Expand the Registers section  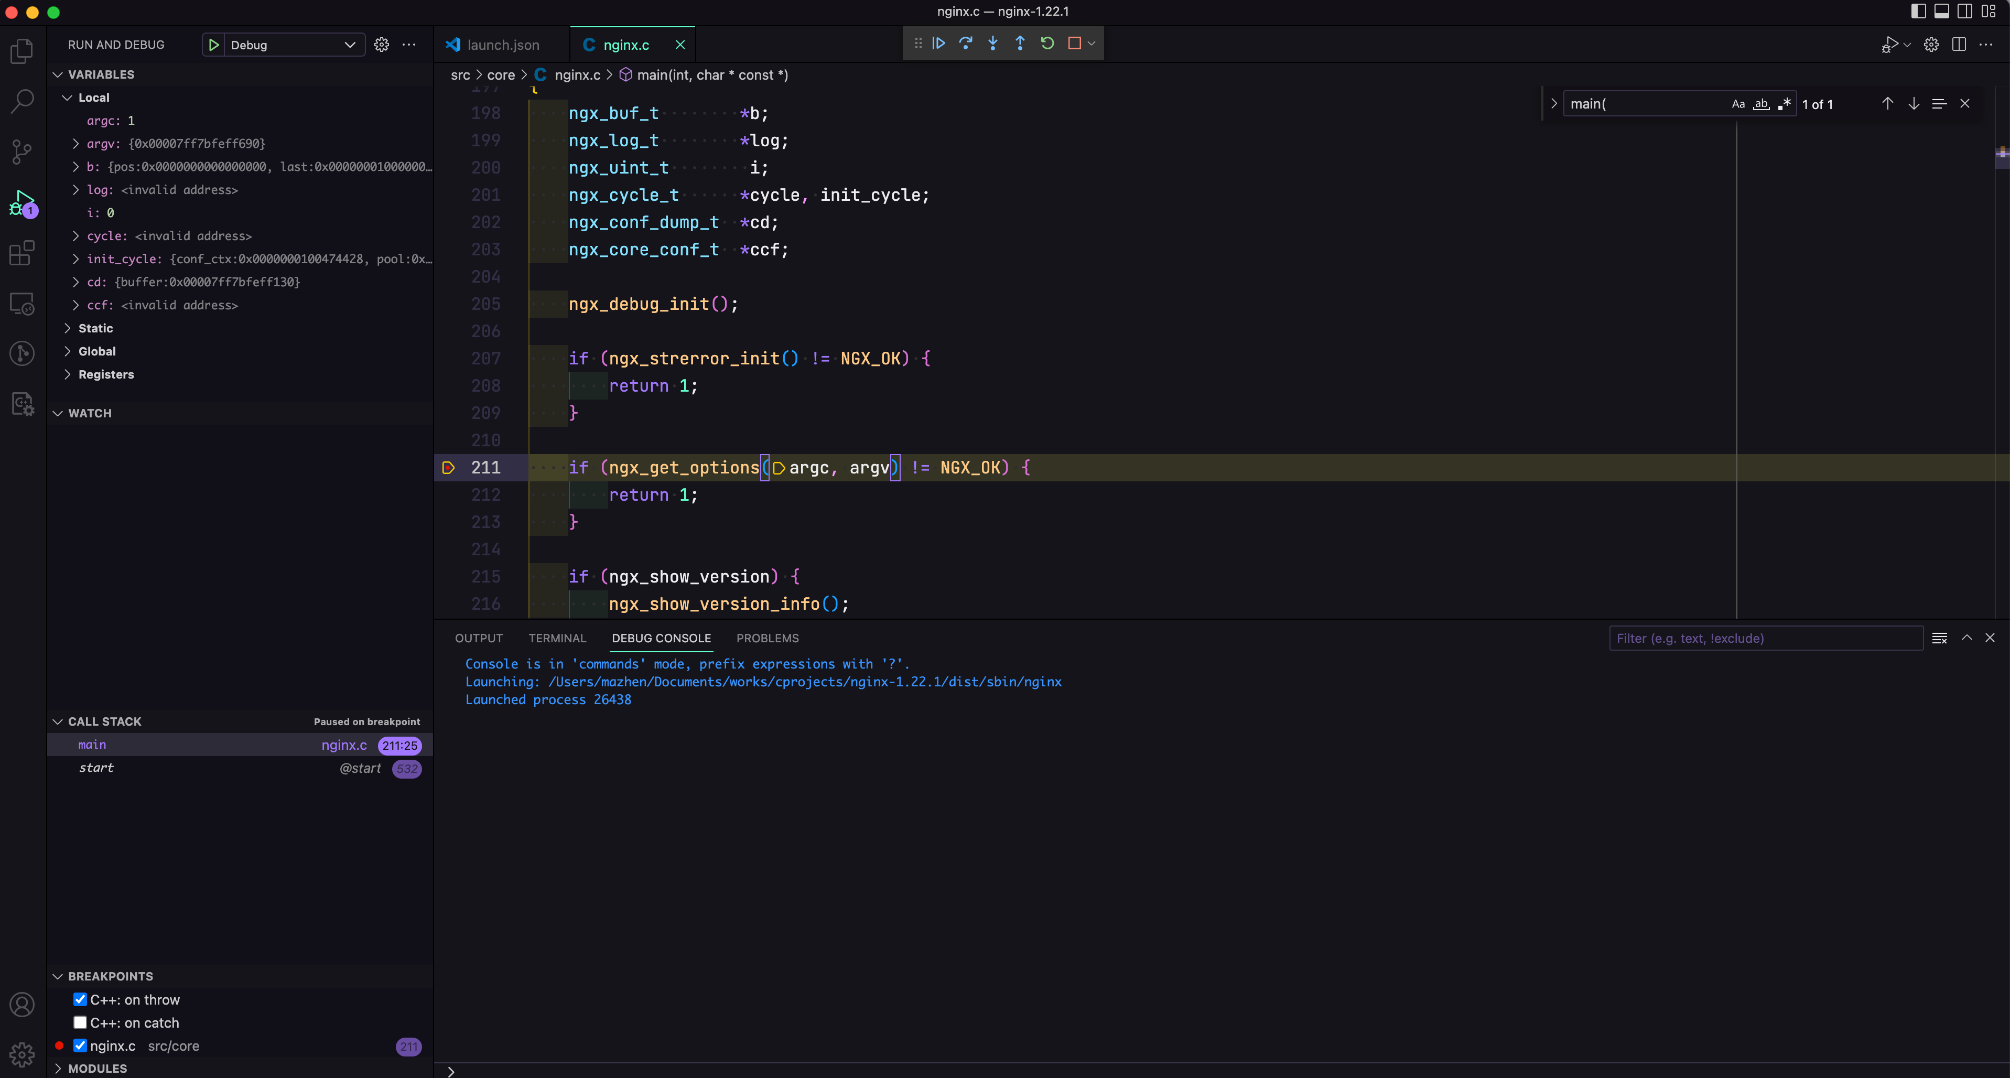106,373
